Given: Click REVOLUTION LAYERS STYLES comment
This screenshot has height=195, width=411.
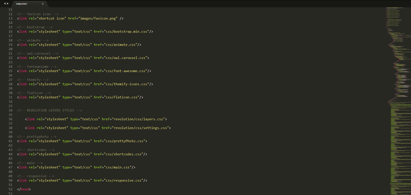Looking at the screenshot, I should [x=50, y=110].
